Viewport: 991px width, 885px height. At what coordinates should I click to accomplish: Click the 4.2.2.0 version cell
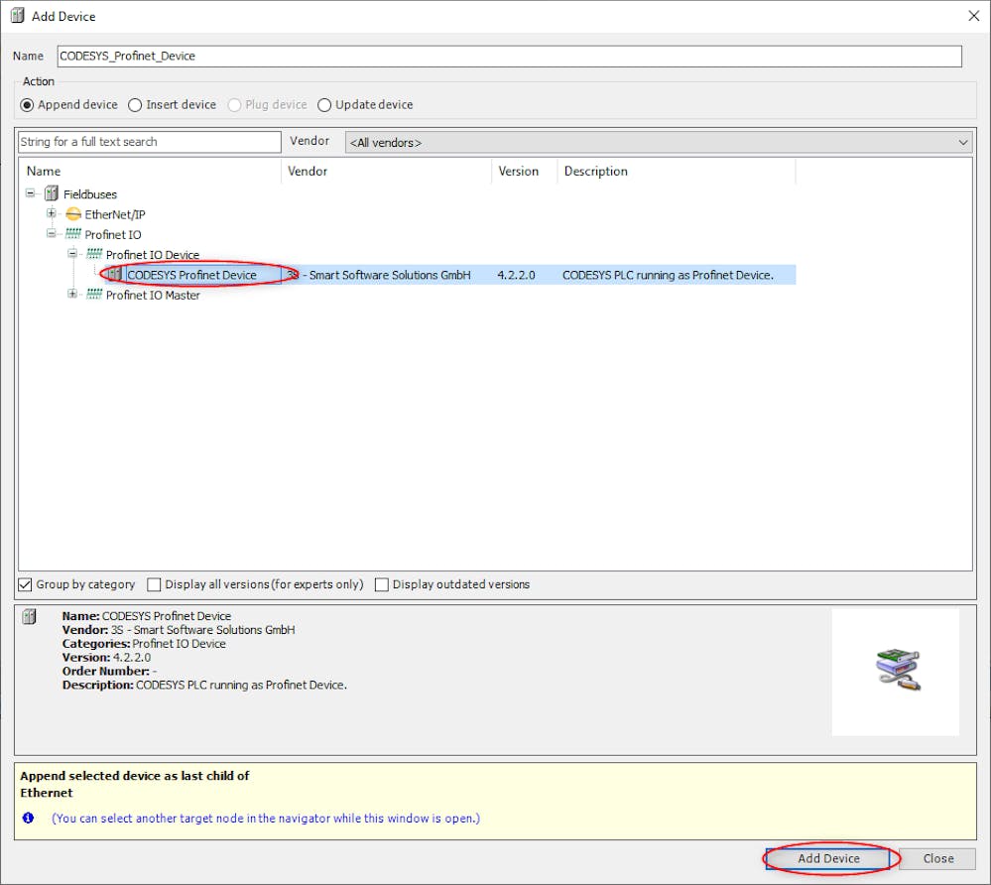tap(516, 275)
